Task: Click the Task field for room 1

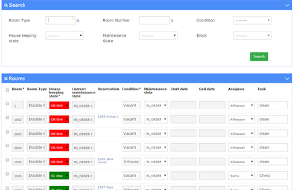Action: 272,105
